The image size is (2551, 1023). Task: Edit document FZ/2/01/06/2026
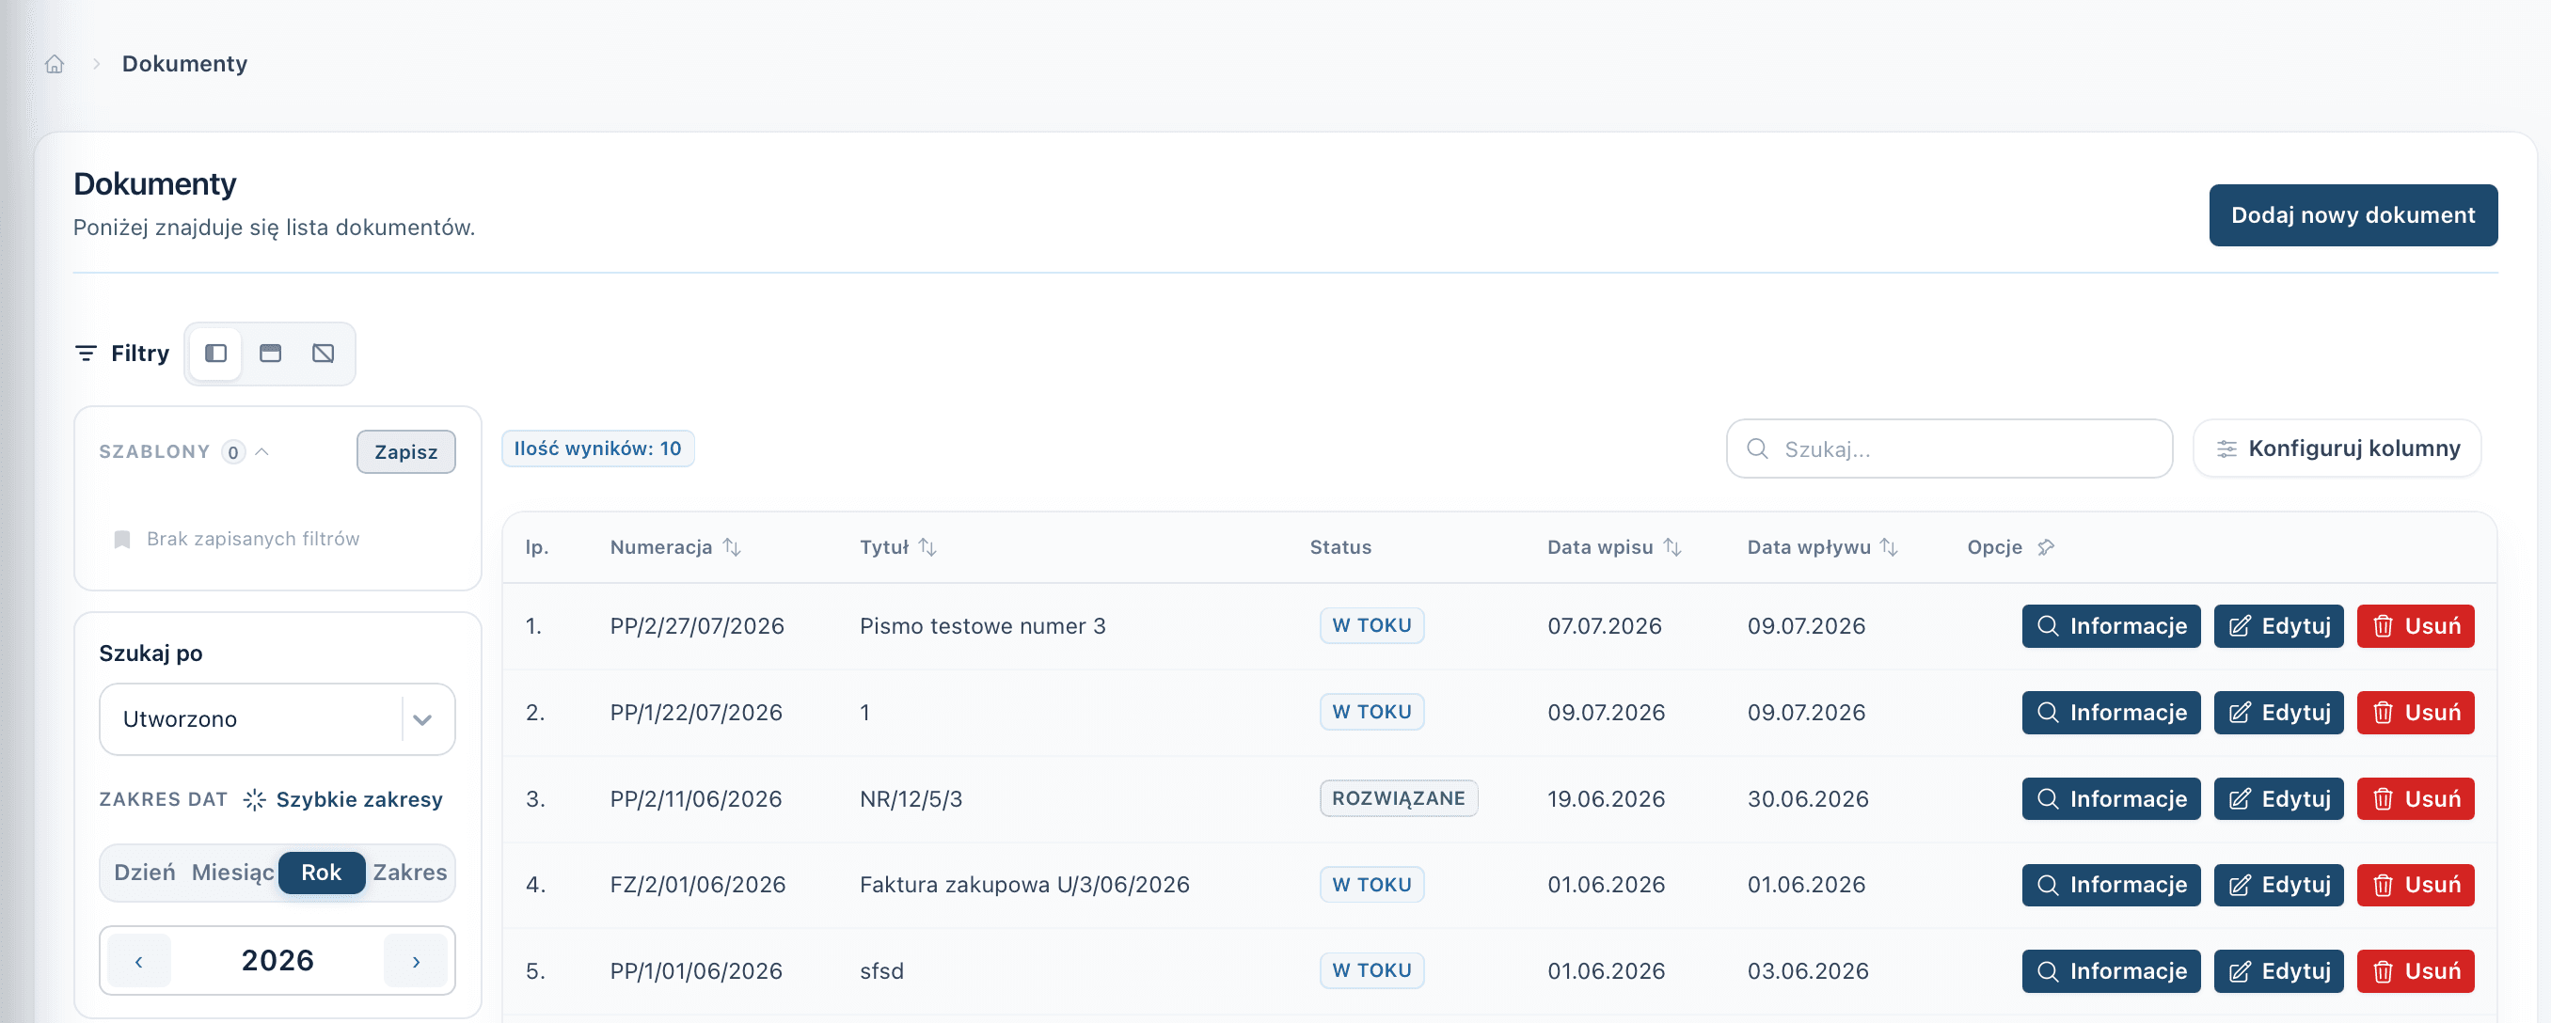click(2278, 885)
